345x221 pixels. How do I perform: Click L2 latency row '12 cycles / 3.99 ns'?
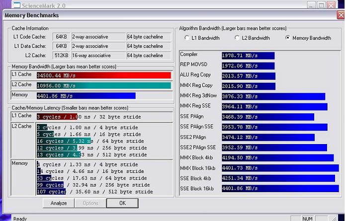point(92,148)
